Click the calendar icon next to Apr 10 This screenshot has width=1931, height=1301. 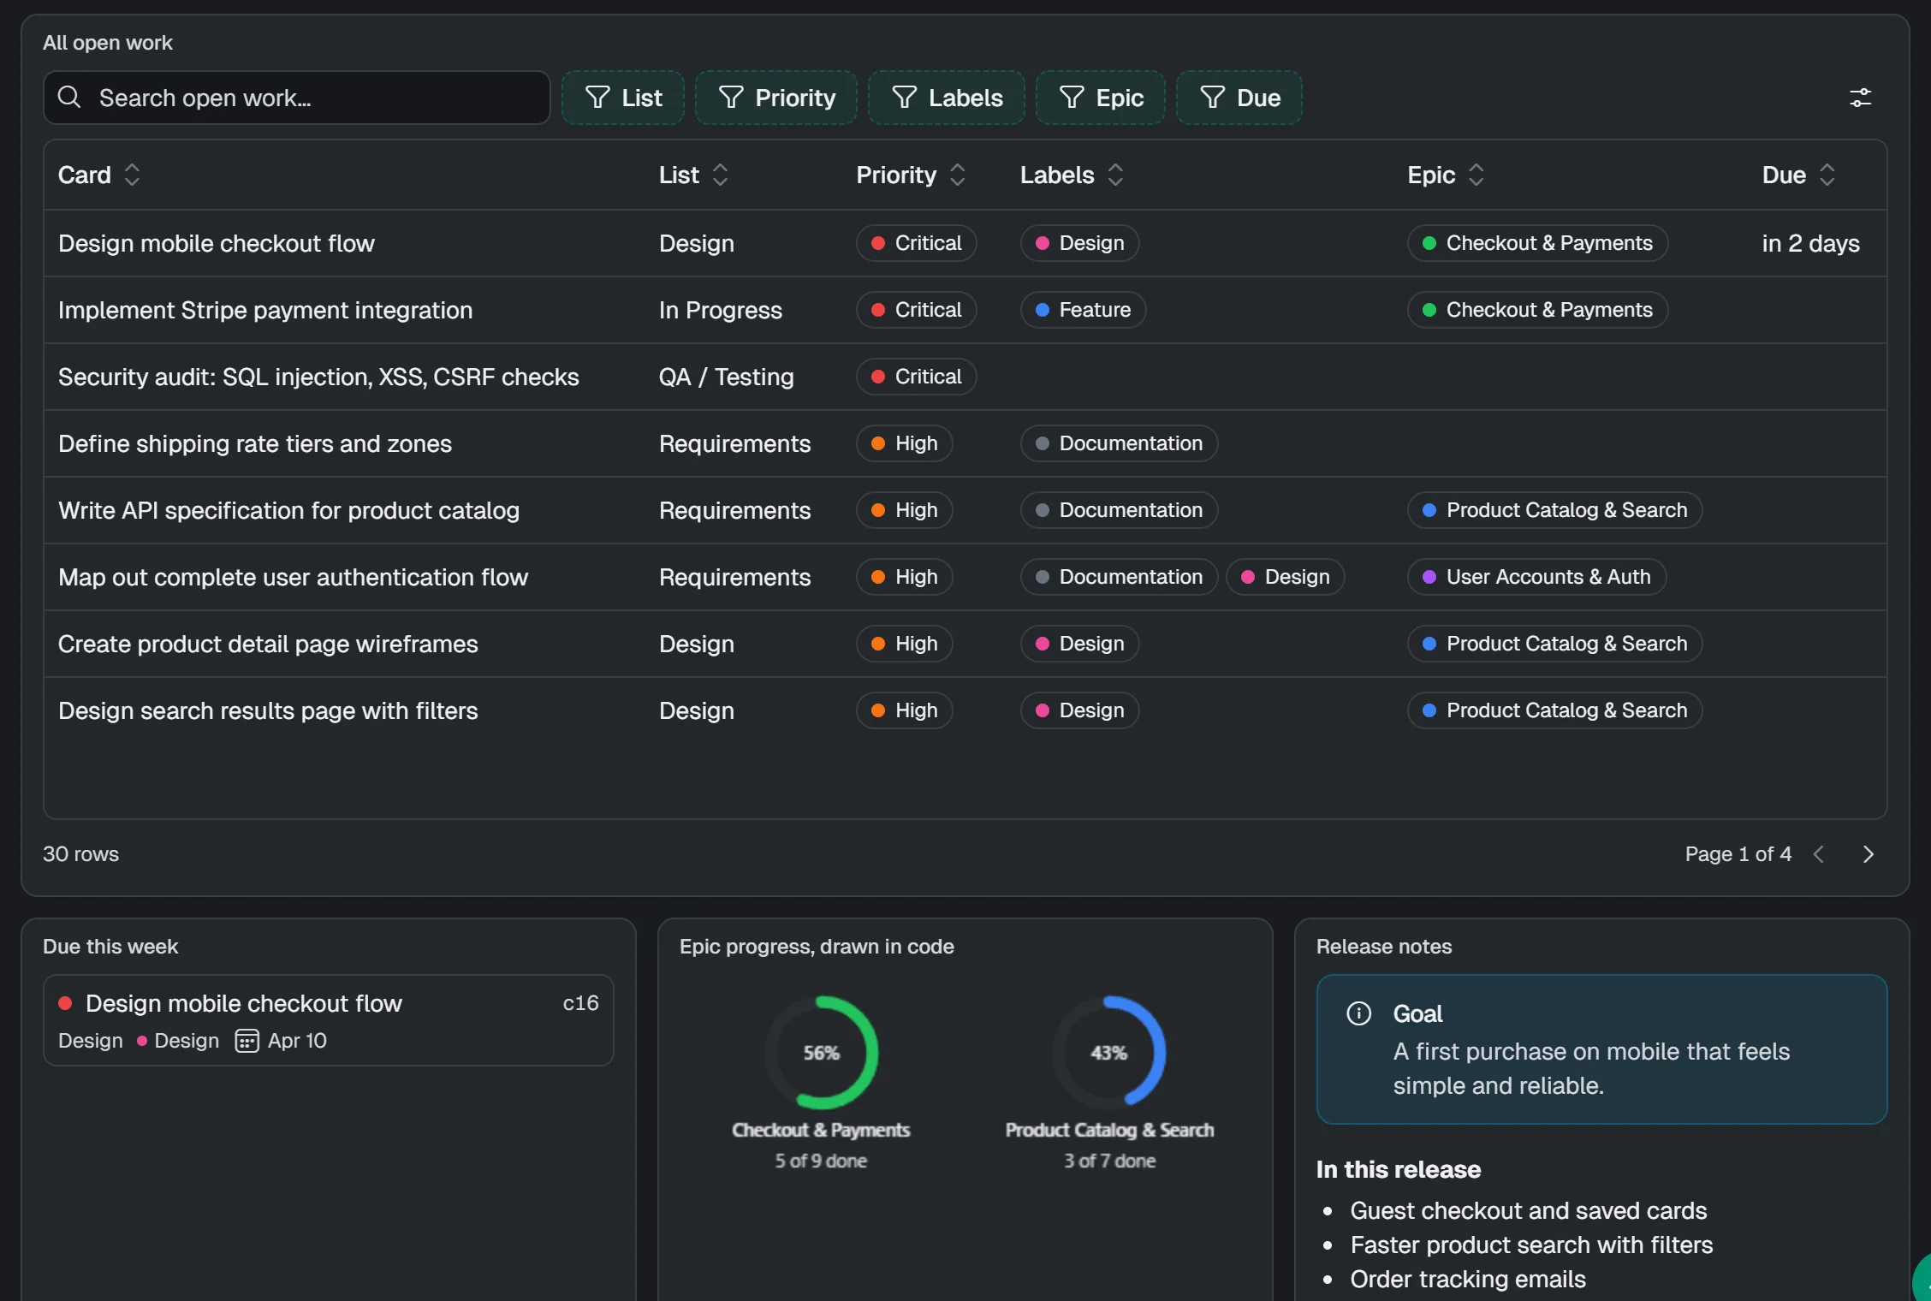pyautogui.click(x=247, y=1041)
